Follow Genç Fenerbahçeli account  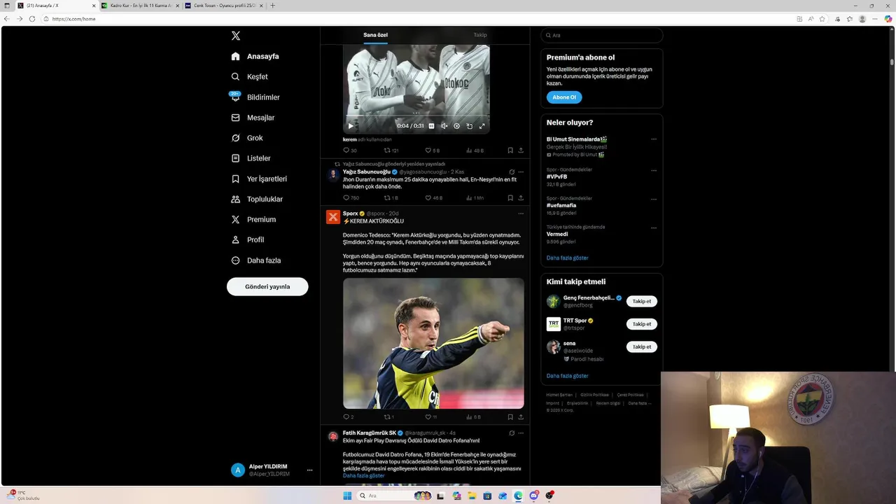point(642,302)
